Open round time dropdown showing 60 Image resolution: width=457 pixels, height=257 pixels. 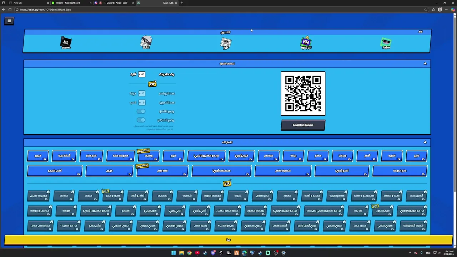[141, 74]
